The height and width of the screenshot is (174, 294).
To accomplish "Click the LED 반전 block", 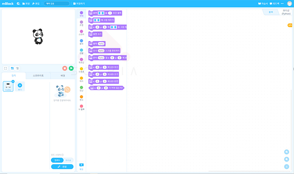I will click(104, 81).
